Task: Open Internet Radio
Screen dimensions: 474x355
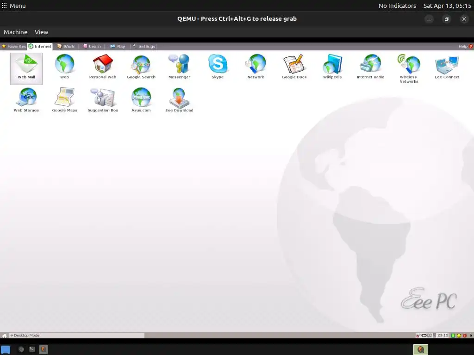Action: tap(371, 67)
